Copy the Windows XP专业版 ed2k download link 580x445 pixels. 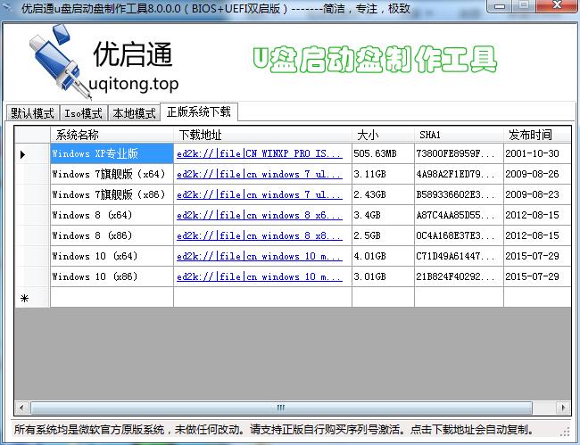tap(260, 153)
